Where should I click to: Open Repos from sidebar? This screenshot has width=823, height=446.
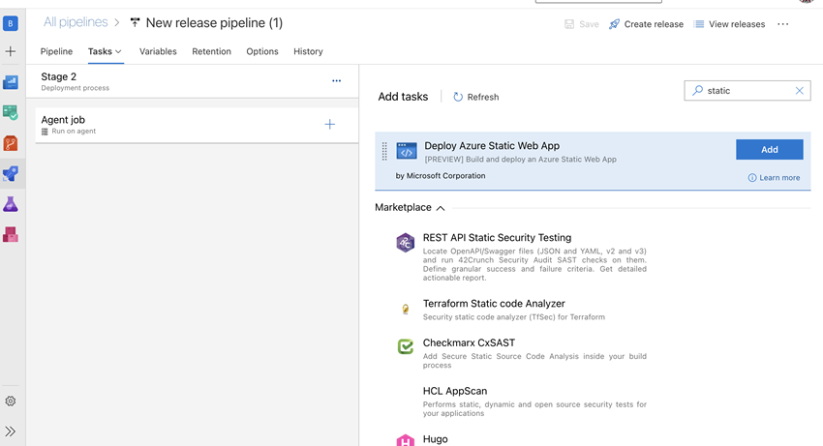point(11,143)
